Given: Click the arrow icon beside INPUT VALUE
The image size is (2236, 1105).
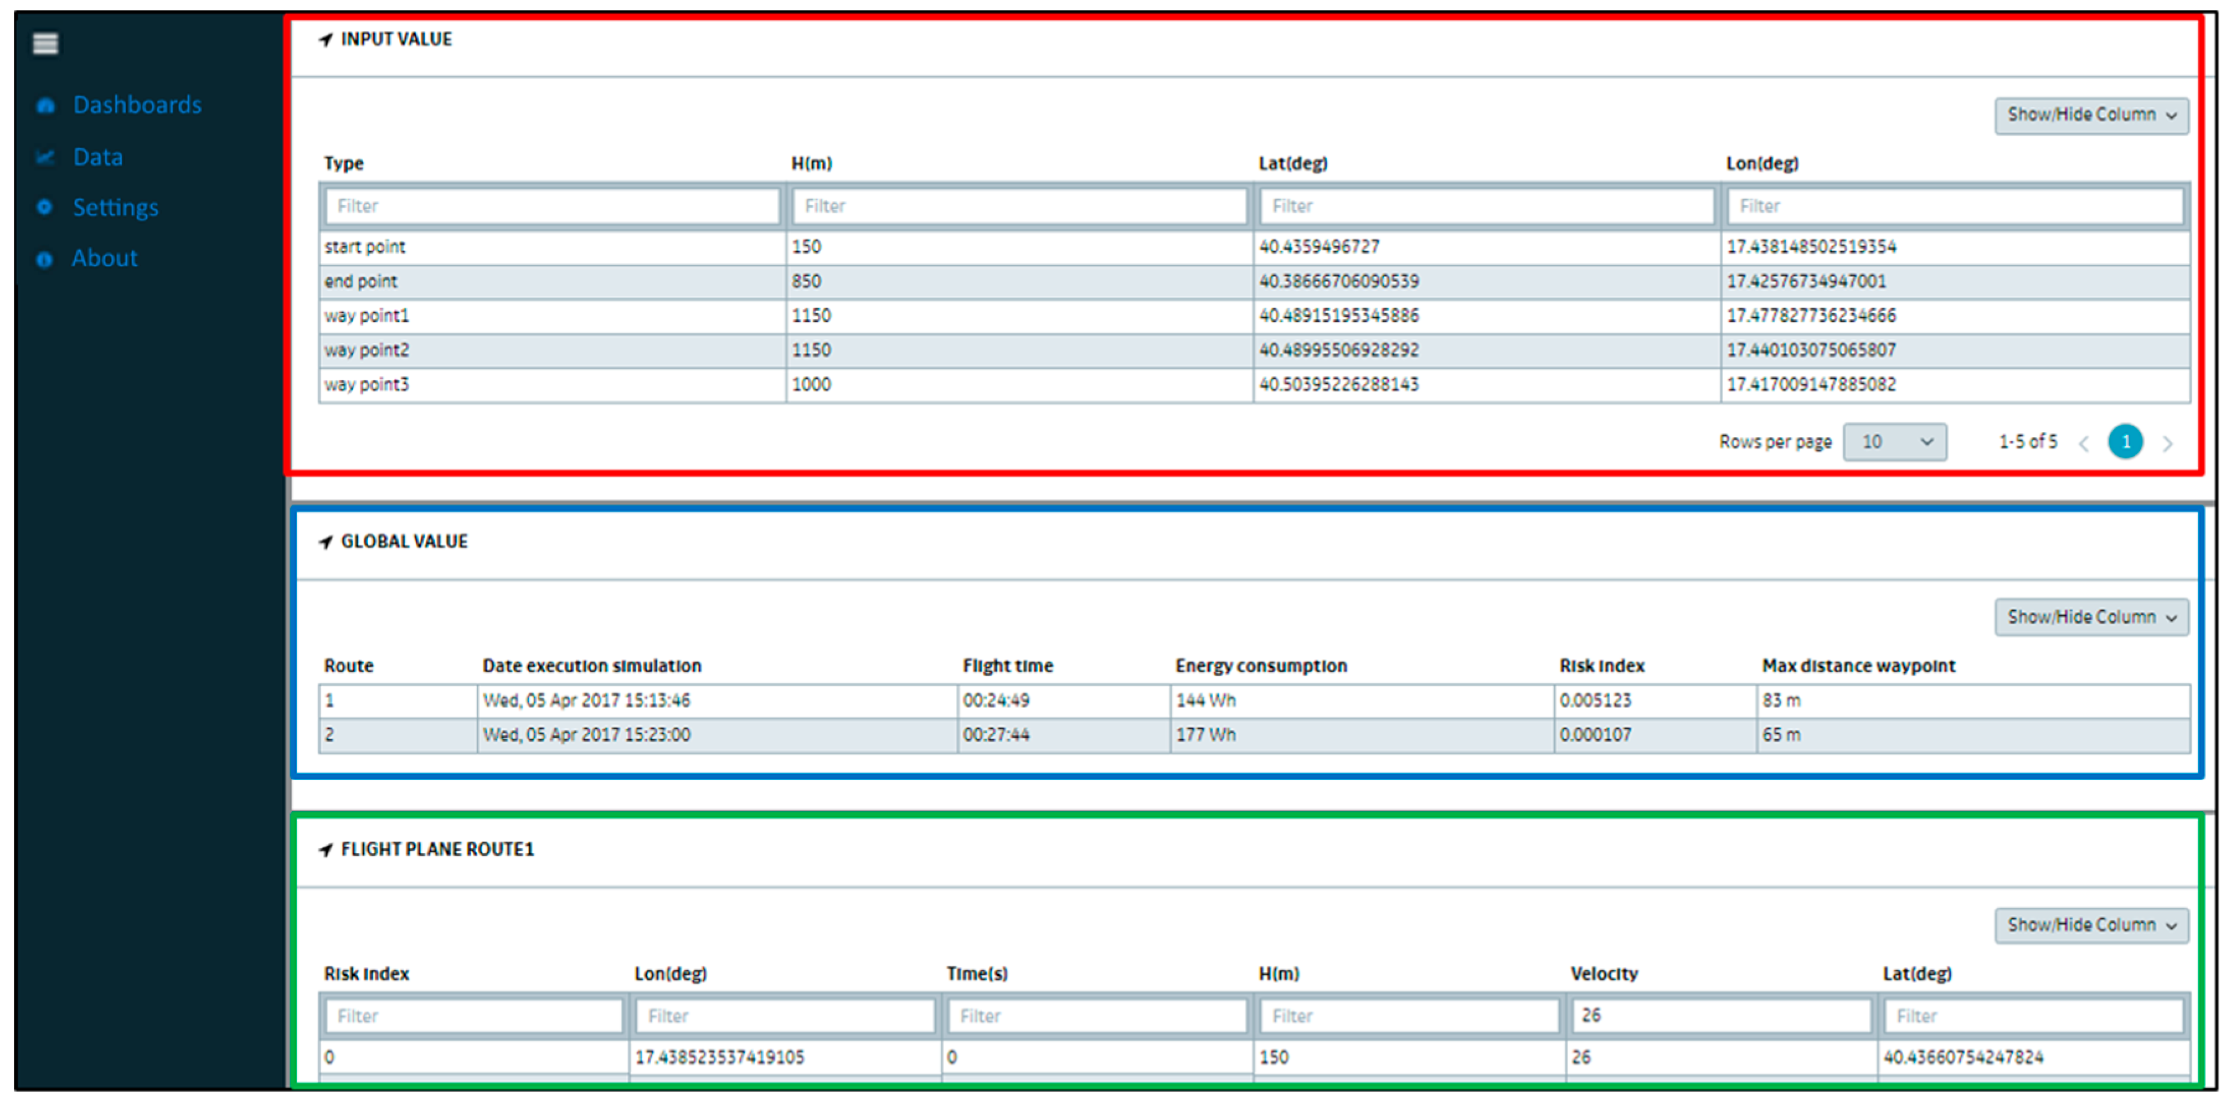Looking at the screenshot, I should 326,40.
